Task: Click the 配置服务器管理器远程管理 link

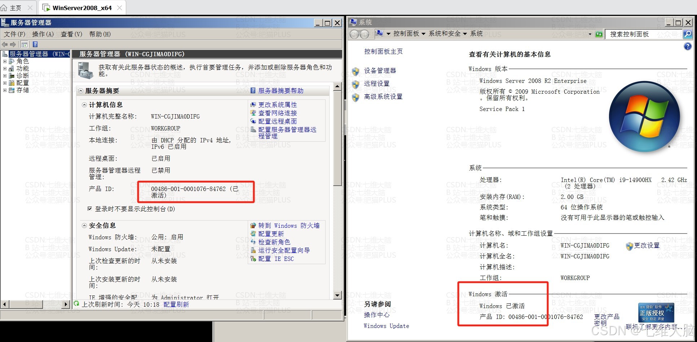Action: (287, 133)
